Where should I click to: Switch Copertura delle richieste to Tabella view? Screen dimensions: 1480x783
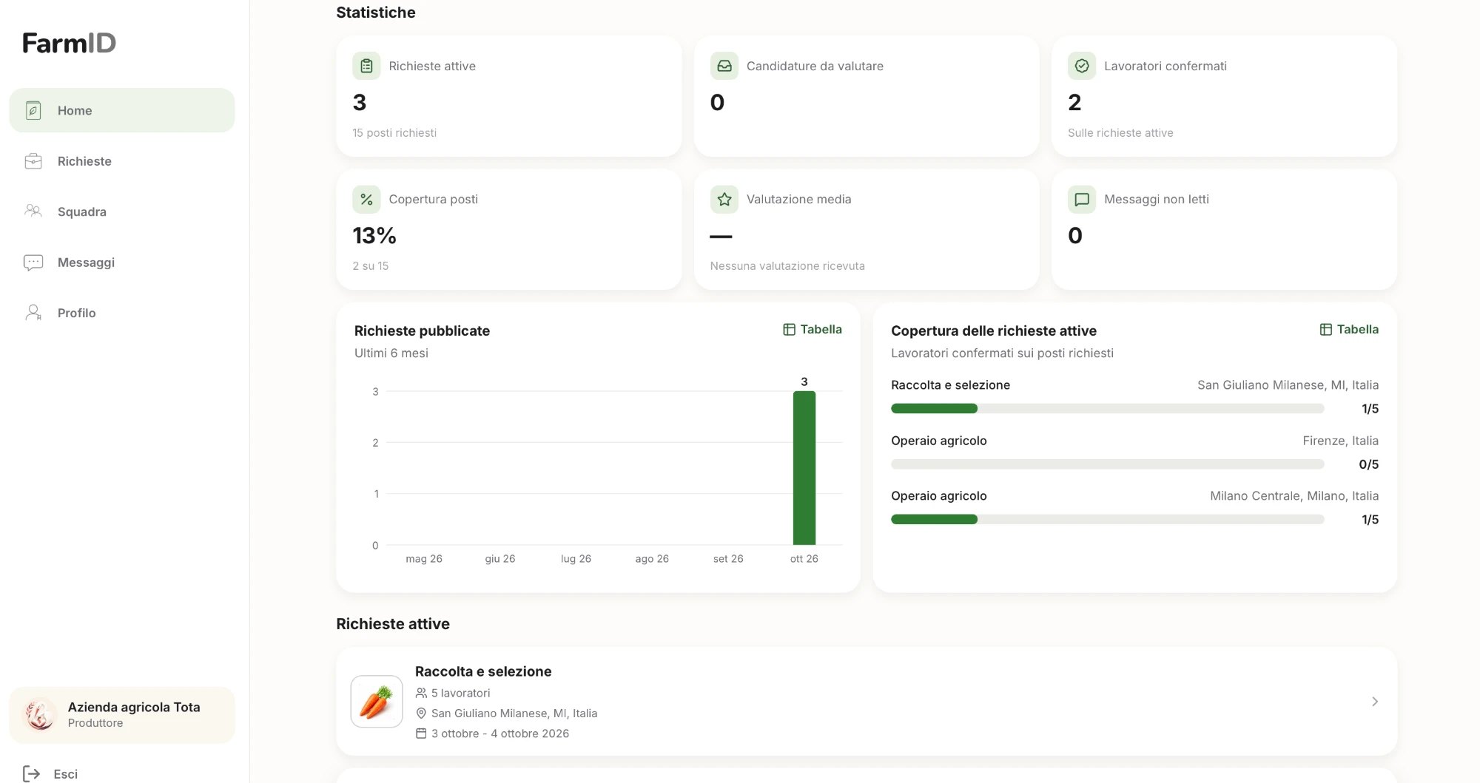coord(1349,330)
